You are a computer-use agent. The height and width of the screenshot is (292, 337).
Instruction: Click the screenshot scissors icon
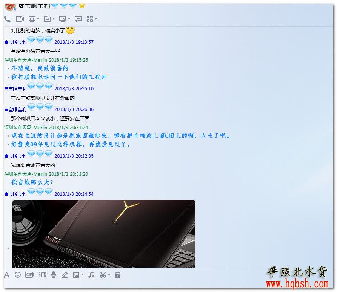tap(103, 275)
